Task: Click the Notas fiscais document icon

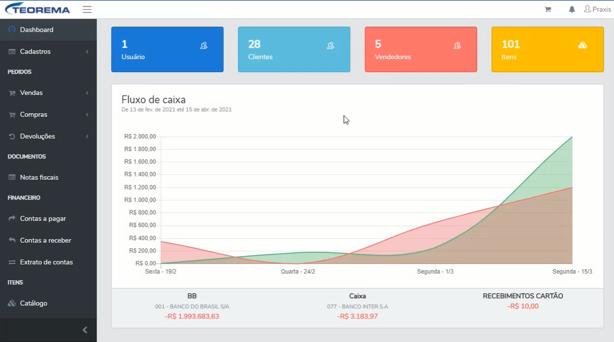Action: pyautogui.click(x=12, y=178)
